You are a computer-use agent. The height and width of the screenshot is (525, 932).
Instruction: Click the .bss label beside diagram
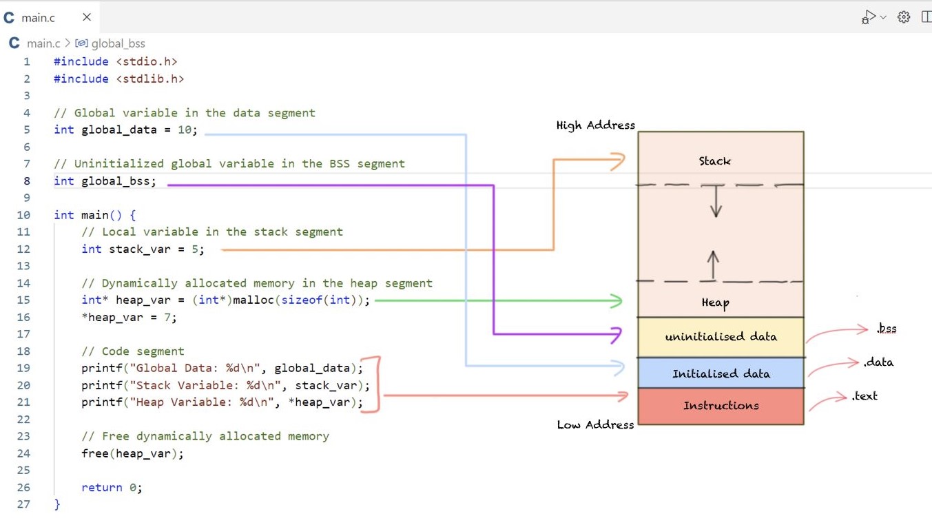pyautogui.click(x=887, y=329)
